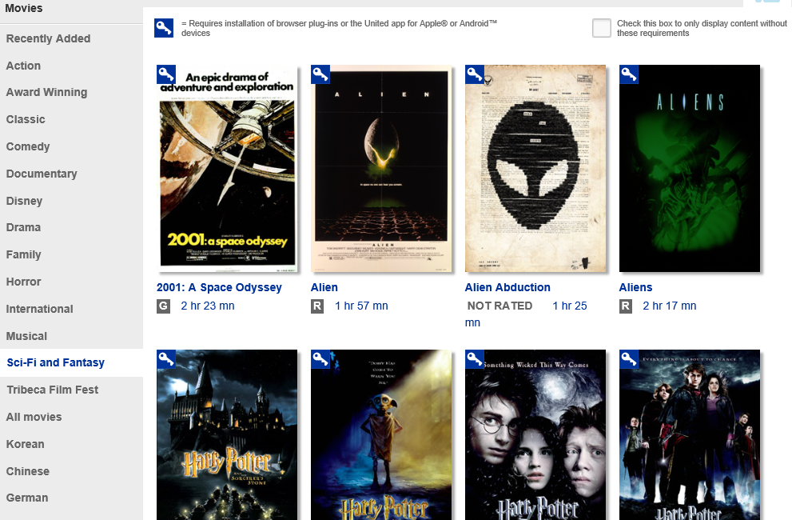
Task: Select the Goblet of Fire poster thumbnail
Action: click(x=690, y=434)
